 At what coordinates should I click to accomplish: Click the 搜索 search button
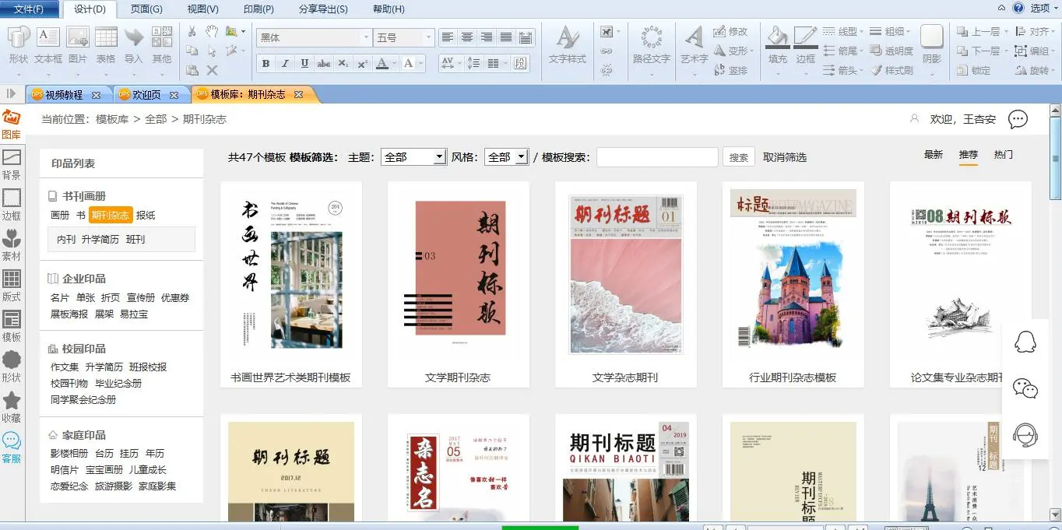tap(738, 157)
